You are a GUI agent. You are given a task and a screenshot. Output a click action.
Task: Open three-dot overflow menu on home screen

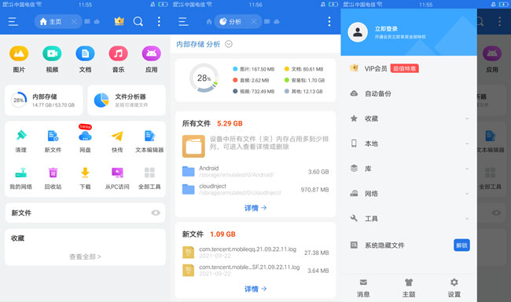coord(159,22)
